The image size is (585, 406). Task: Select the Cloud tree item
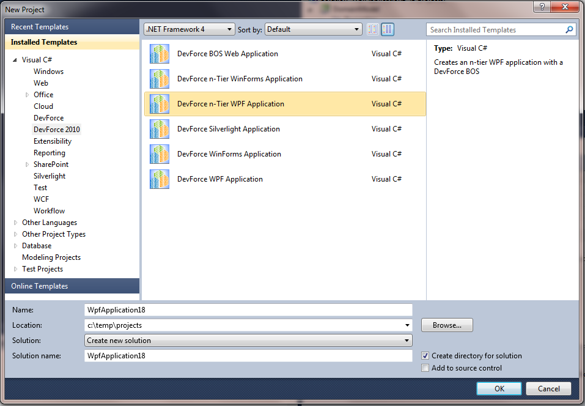pos(43,106)
